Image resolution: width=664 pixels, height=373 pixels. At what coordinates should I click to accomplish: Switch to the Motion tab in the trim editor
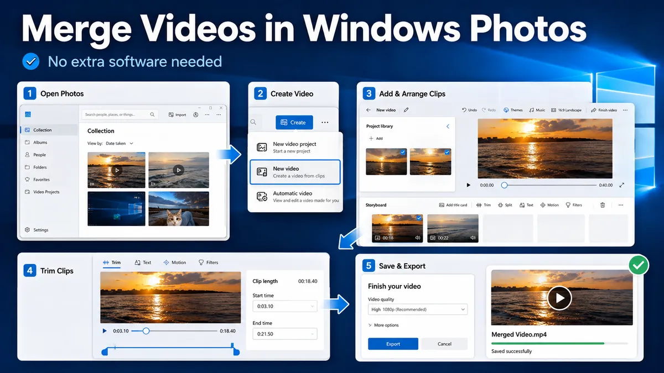pyautogui.click(x=175, y=262)
